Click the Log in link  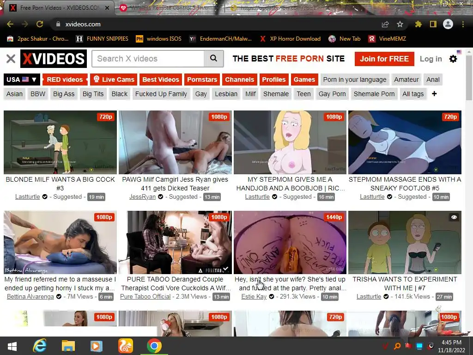click(x=431, y=59)
